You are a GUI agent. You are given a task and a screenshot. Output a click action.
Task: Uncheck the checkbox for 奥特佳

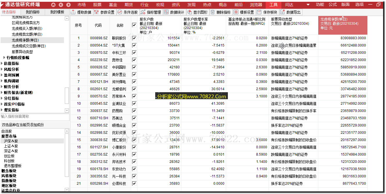134,60
